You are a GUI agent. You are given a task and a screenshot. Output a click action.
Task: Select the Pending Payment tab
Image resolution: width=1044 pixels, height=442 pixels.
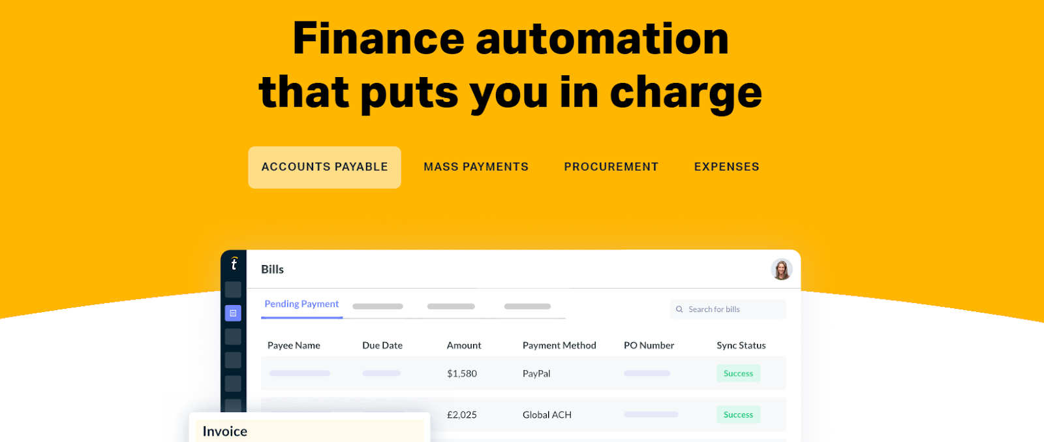coord(301,304)
